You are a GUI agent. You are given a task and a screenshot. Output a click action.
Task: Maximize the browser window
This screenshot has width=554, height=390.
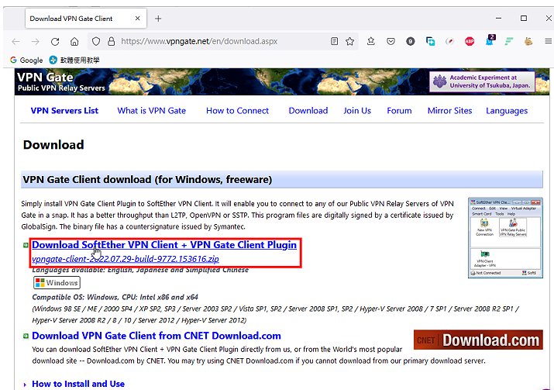(524, 19)
